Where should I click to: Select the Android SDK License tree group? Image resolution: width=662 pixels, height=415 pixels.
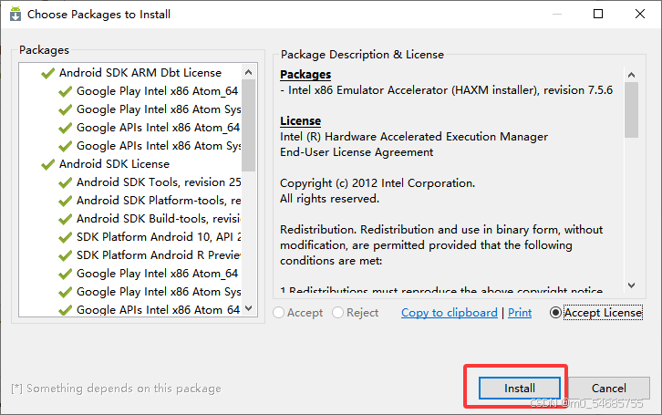(x=114, y=164)
